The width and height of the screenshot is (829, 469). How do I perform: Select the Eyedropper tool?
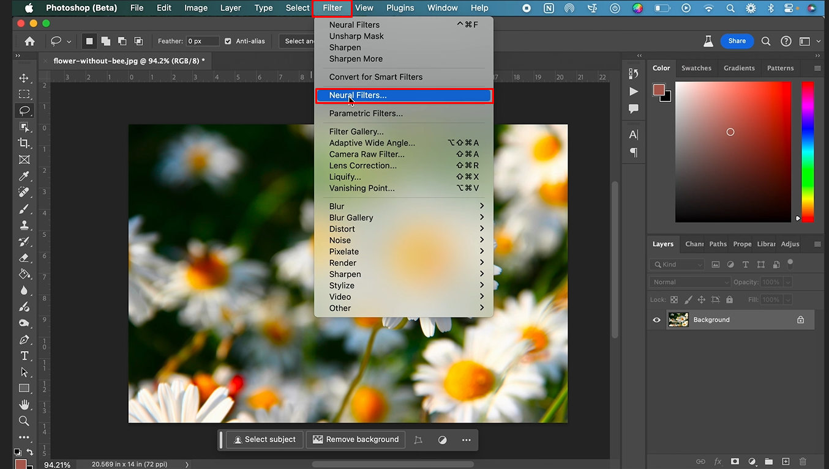(x=24, y=176)
